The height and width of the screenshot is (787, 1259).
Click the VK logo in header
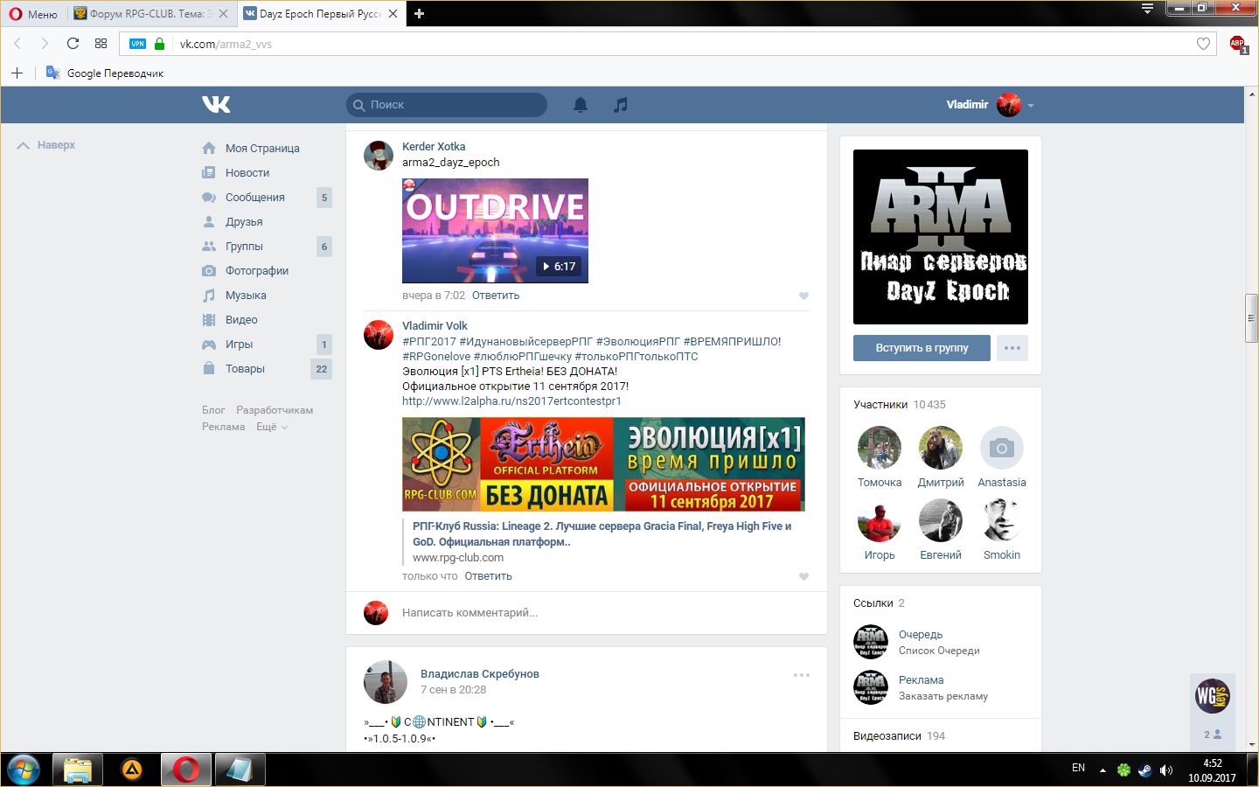tap(216, 105)
